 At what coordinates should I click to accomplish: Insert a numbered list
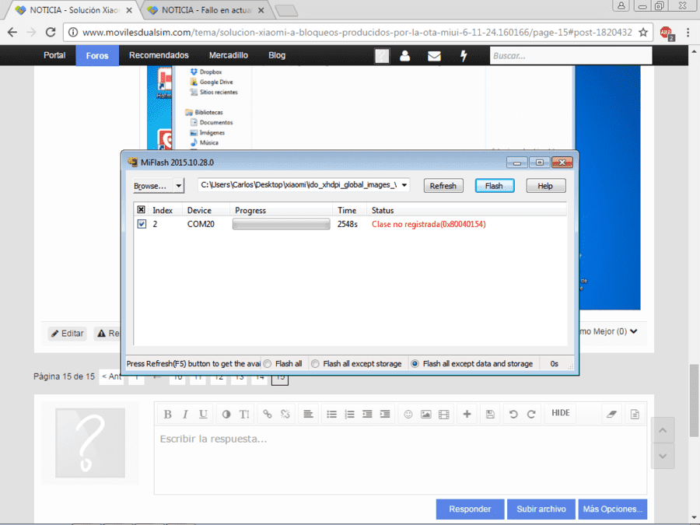[349, 415]
